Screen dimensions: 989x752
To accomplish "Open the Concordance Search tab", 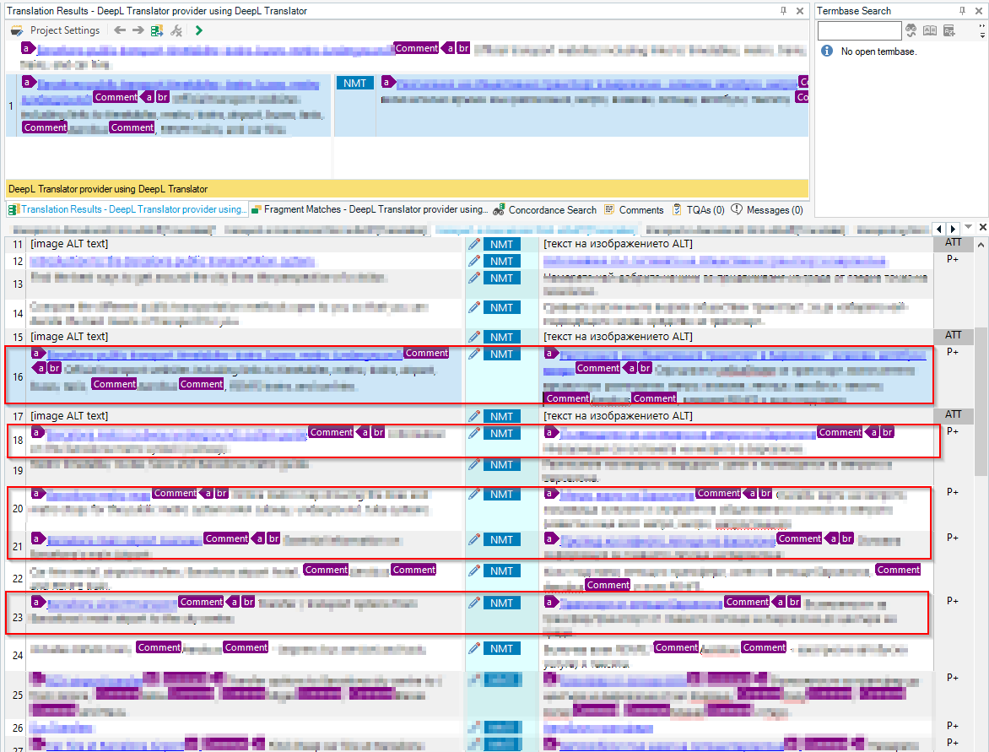I will (x=546, y=209).
